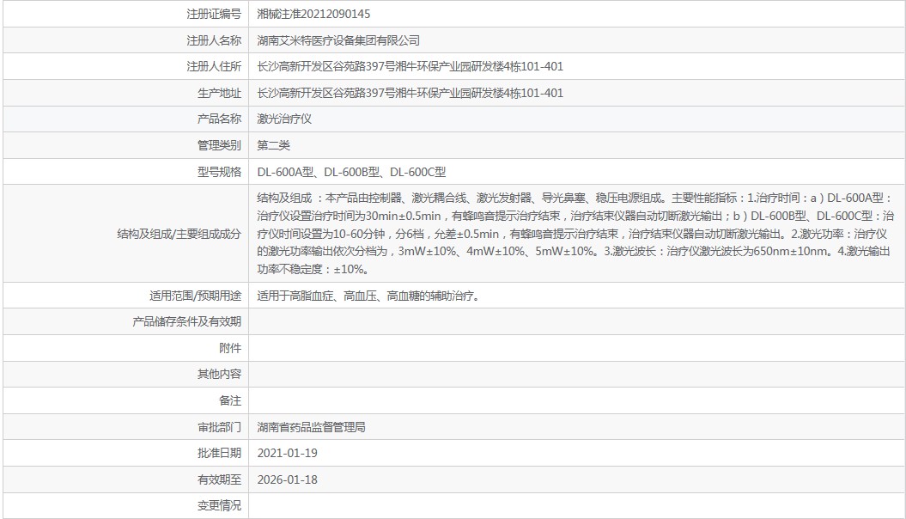906x519 pixels.
Task: Click the 型号规格 row label
Action: [x=220, y=172]
